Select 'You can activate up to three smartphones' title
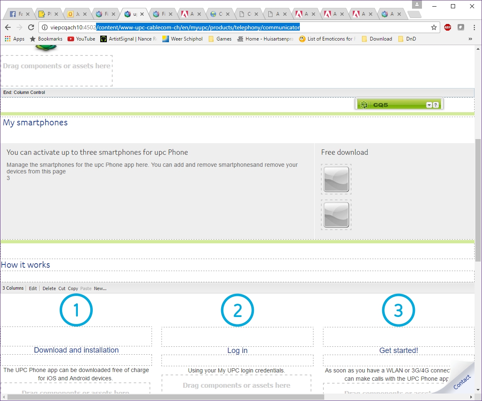 point(97,152)
